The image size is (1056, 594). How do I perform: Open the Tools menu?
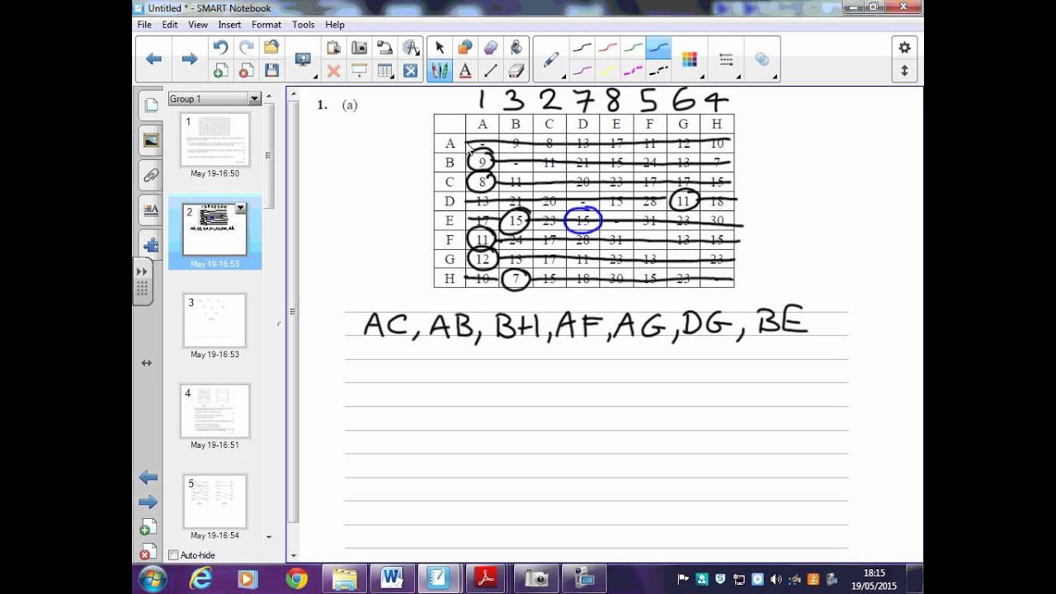(x=303, y=25)
